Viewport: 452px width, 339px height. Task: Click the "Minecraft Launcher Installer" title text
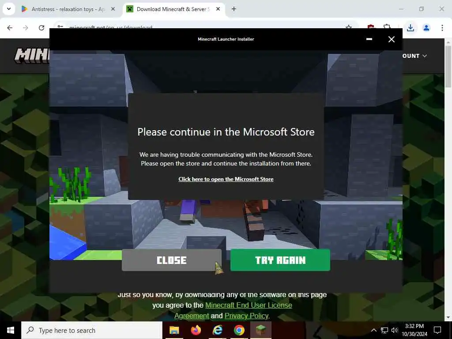point(226,39)
